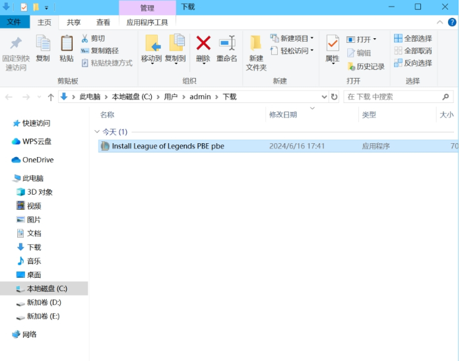Click the Properties (属性) icon
The width and height of the screenshot is (460, 361).
[333, 44]
